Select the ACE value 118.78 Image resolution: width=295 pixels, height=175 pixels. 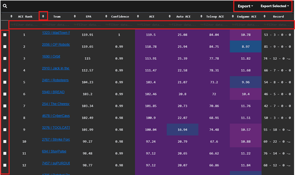click(x=150, y=47)
